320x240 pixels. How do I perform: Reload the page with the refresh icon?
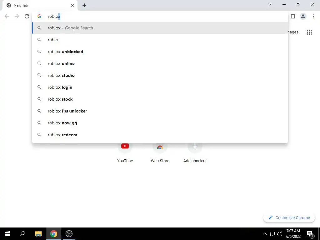[27, 16]
